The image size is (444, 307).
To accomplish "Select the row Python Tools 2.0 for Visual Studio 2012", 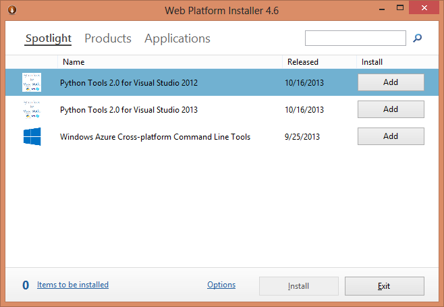I will (x=222, y=82).
